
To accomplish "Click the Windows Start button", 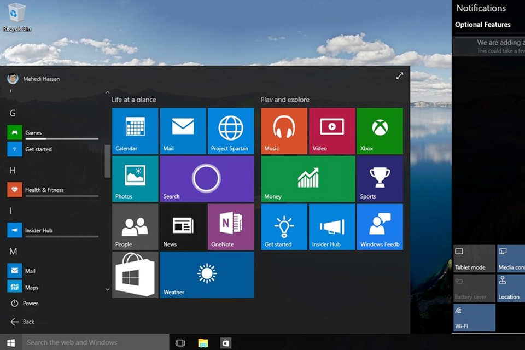I will click(x=11, y=343).
